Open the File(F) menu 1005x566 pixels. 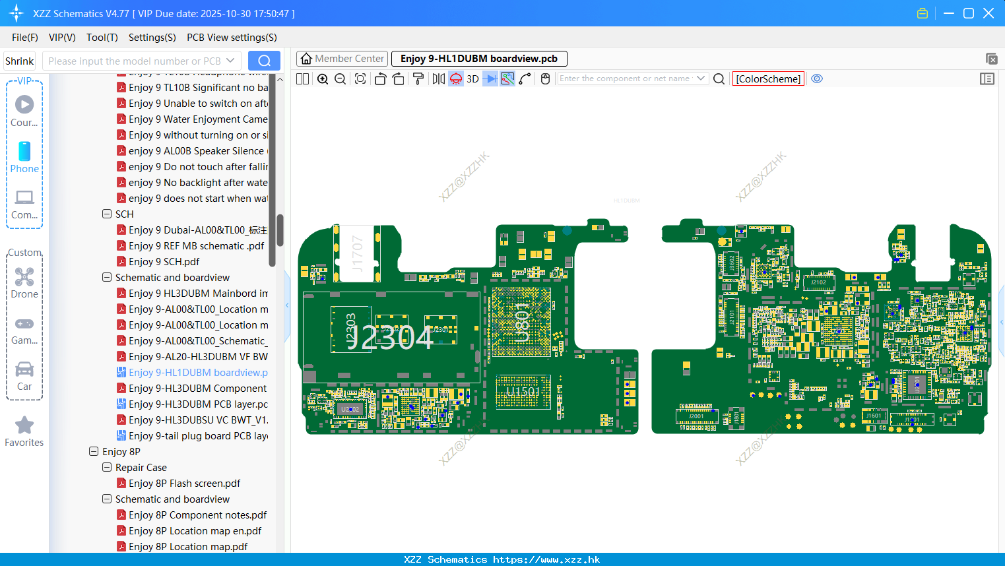pos(25,38)
